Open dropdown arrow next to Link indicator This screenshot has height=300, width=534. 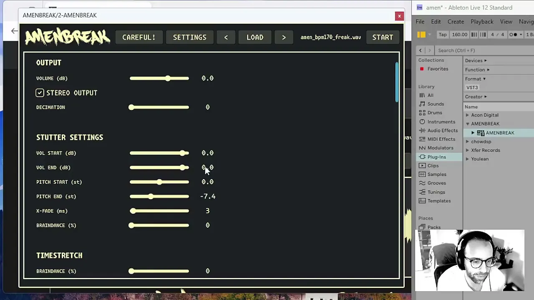429,35
